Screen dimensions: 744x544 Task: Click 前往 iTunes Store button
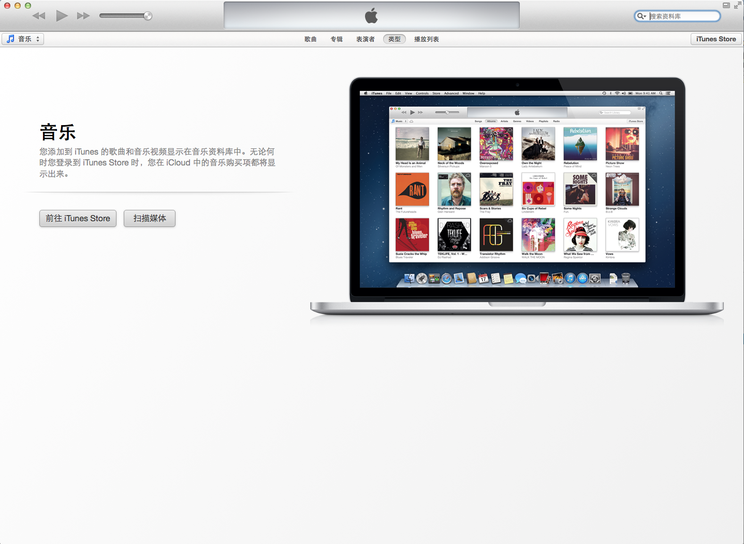(78, 218)
